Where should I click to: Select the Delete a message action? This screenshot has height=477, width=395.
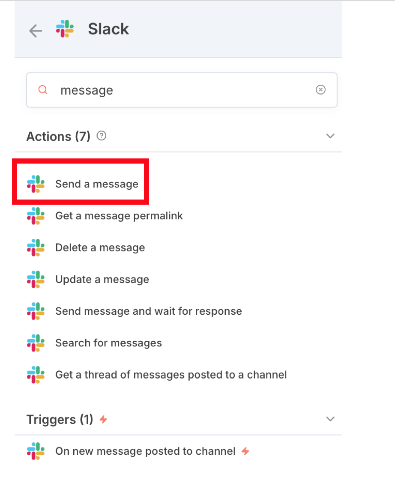(x=100, y=247)
